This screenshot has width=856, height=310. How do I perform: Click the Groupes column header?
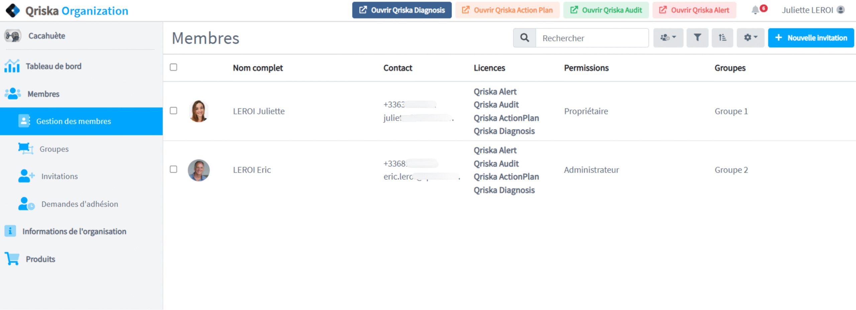click(x=730, y=68)
